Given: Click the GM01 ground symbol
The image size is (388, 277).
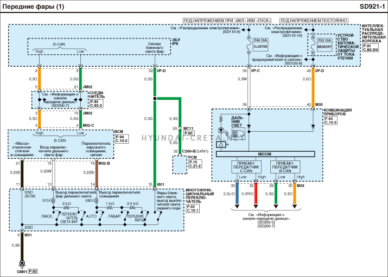Looking at the screenshot, I should 22,265.
